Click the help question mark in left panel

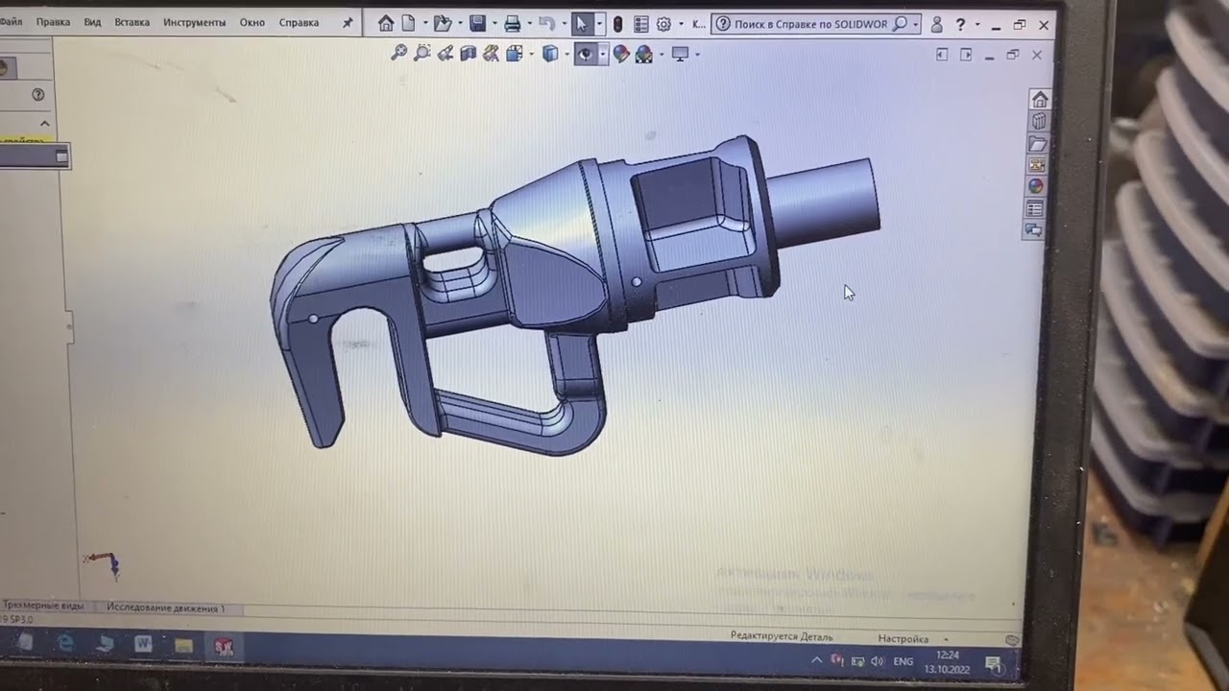(x=38, y=94)
